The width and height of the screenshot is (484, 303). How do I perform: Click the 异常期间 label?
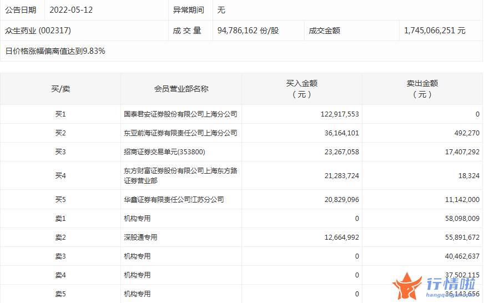tap(188, 10)
